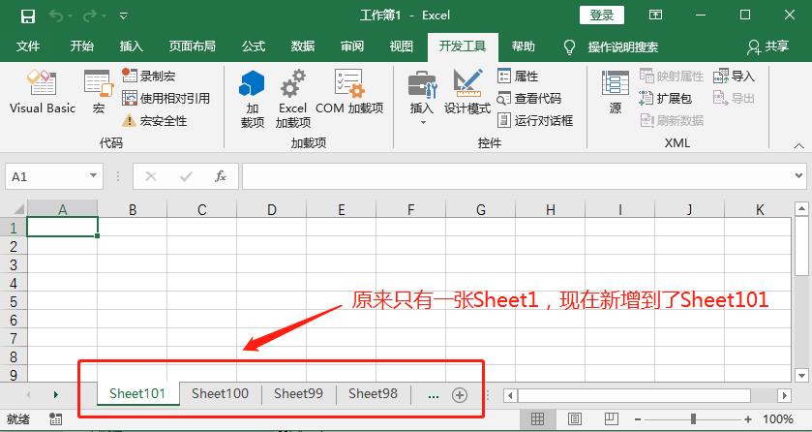Click inside the formula bar

pyautogui.click(x=518, y=176)
